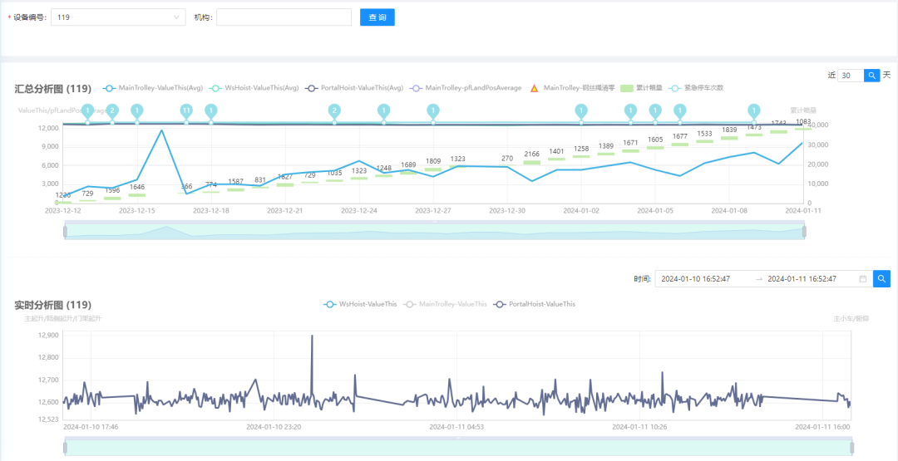Click the bar value label 2166
This screenshot has width=898, height=461.
pos(531,154)
